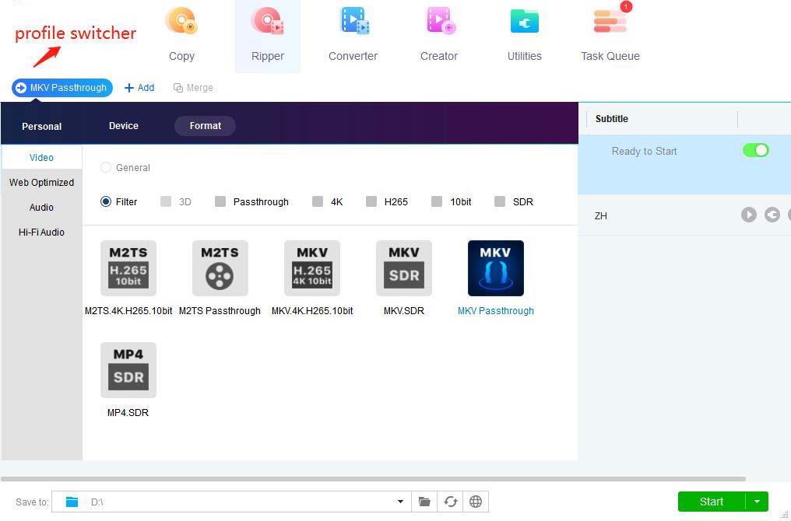This screenshot has height=521, width=791.
Task: Click the Ready to Start status text
Action: (644, 151)
